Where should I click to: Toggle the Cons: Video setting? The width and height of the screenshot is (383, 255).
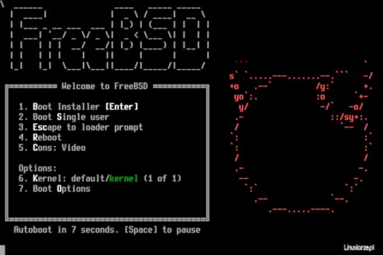pos(52,148)
